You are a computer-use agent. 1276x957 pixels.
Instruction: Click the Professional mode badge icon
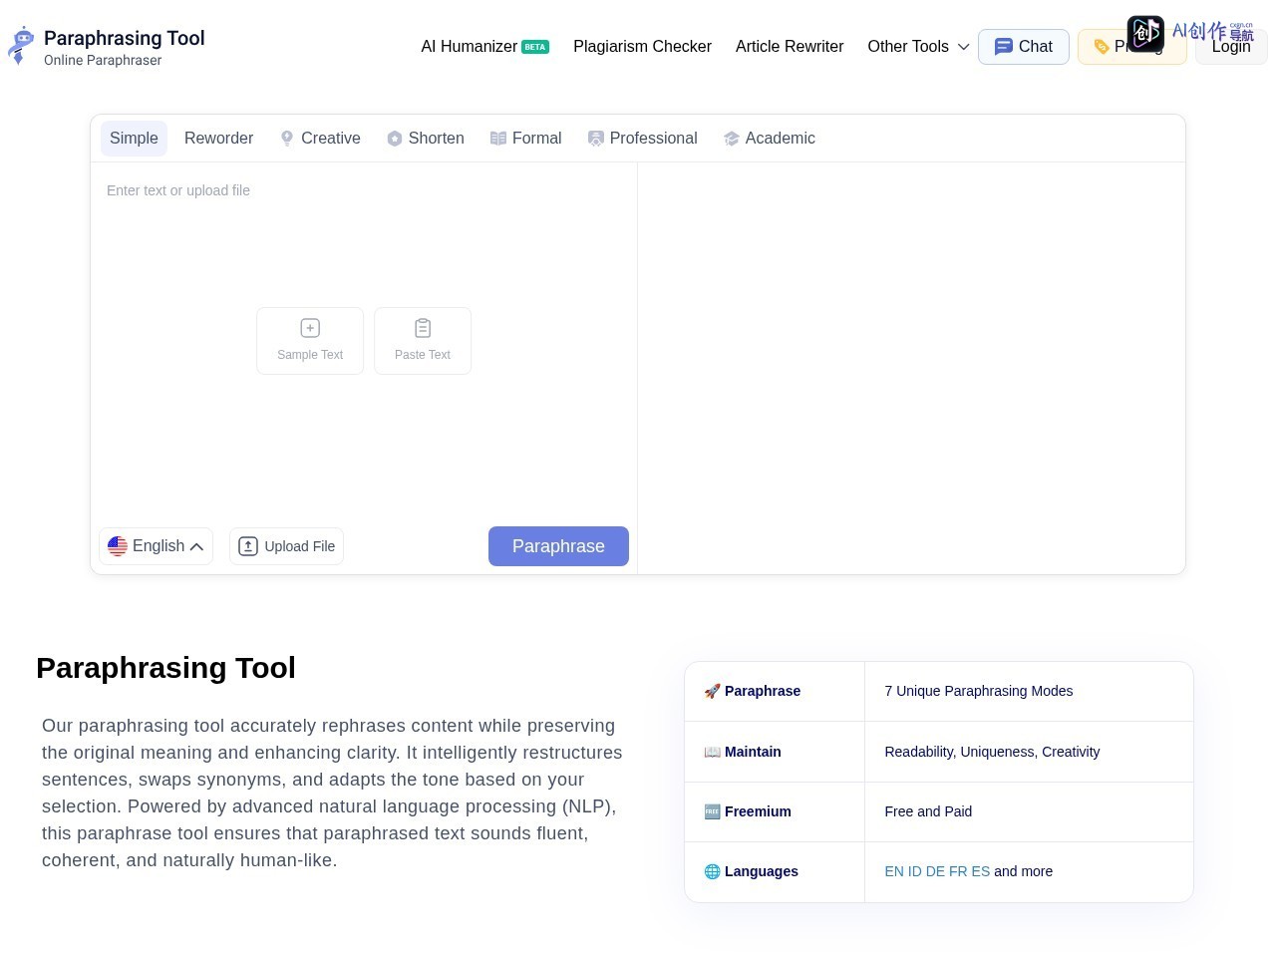tap(596, 139)
